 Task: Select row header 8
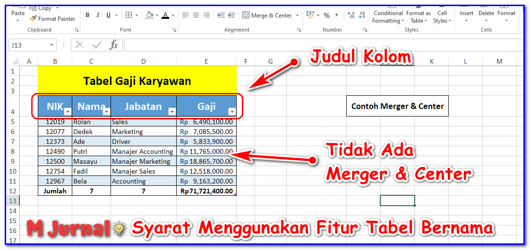[13, 151]
